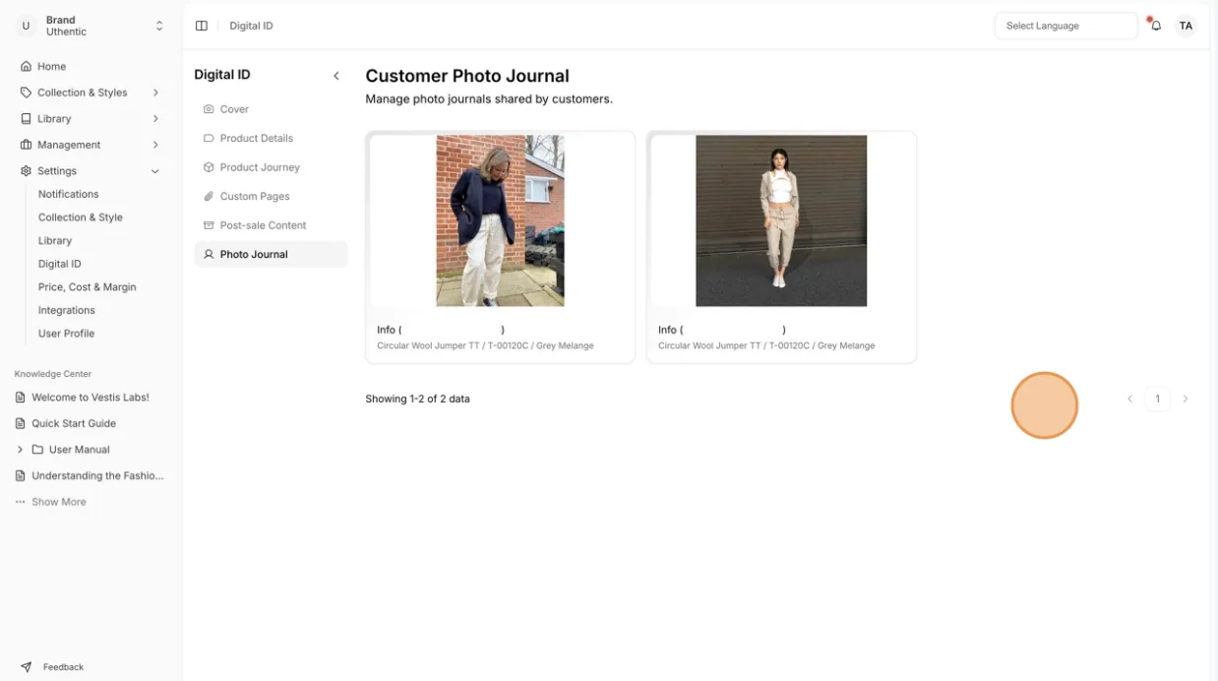Select page 1 in pagination

(1158, 399)
